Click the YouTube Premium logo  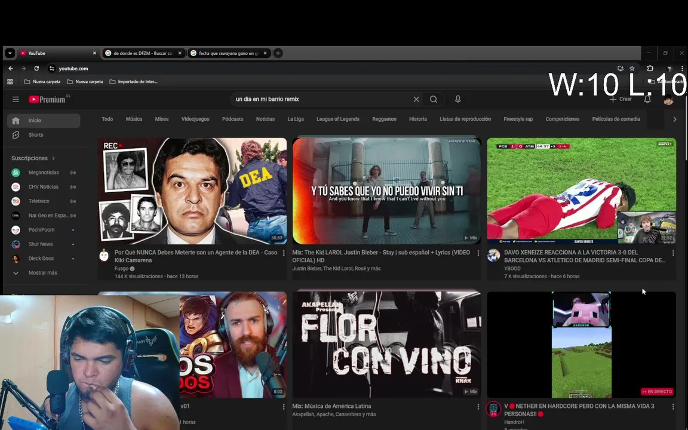(47, 100)
